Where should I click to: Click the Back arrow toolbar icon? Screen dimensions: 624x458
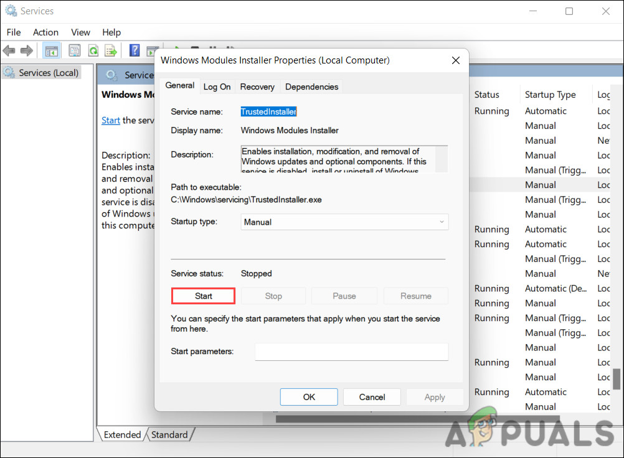click(x=9, y=51)
